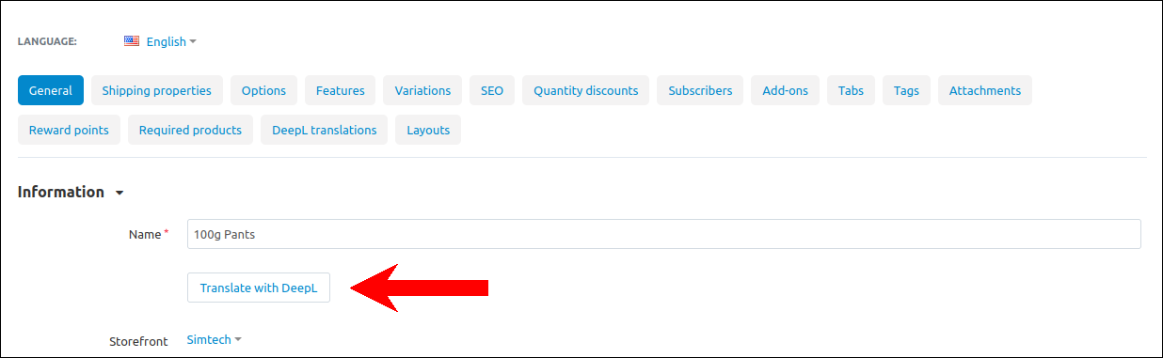Click the US flag language icon

pyautogui.click(x=132, y=41)
